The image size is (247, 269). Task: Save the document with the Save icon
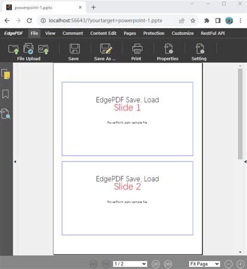pos(75,48)
